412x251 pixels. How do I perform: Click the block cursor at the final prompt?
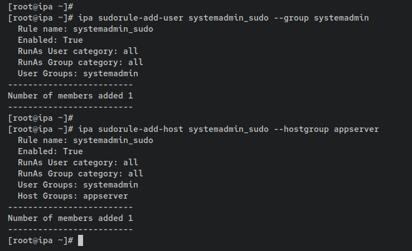(x=81, y=240)
